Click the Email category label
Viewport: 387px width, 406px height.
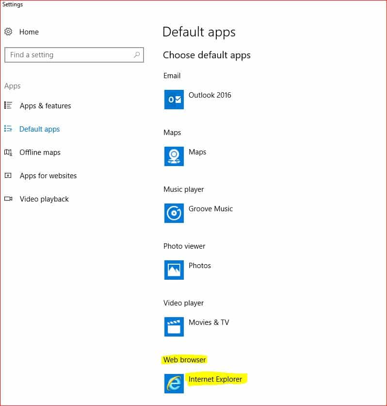172,76
